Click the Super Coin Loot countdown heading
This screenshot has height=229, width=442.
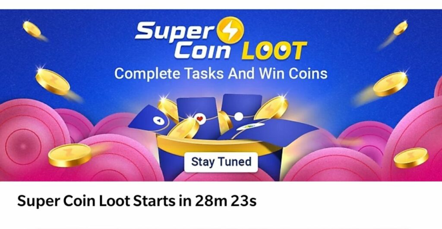tap(137, 201)
